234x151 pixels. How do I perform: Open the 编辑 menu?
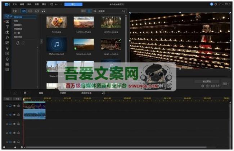point(22,4)
